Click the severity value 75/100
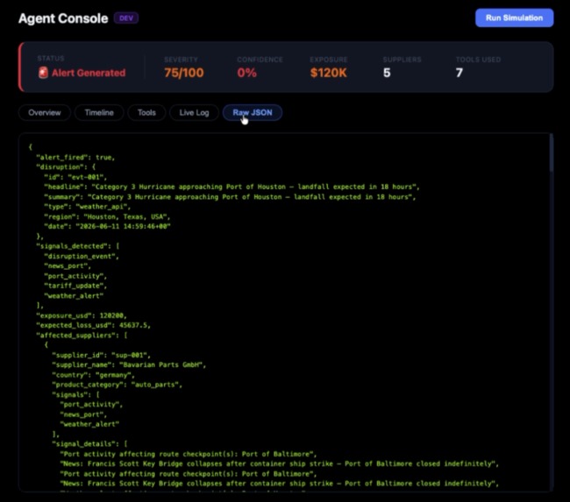This screenshot has width=570, height=502. 183,73
